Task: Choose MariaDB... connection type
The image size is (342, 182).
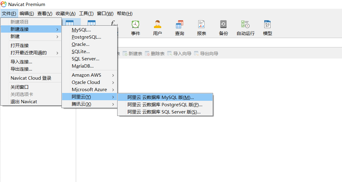Action: [x=90, y=66]
